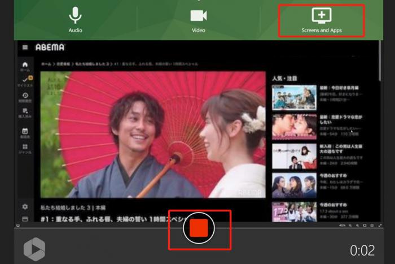Open viewing history clock icon in sidebar
The image size is (395, 264).
point(25,97)
